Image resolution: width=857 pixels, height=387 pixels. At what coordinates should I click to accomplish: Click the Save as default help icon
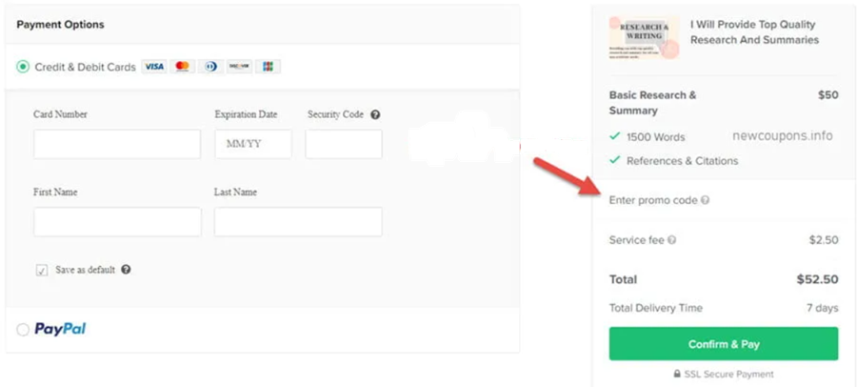126,270
